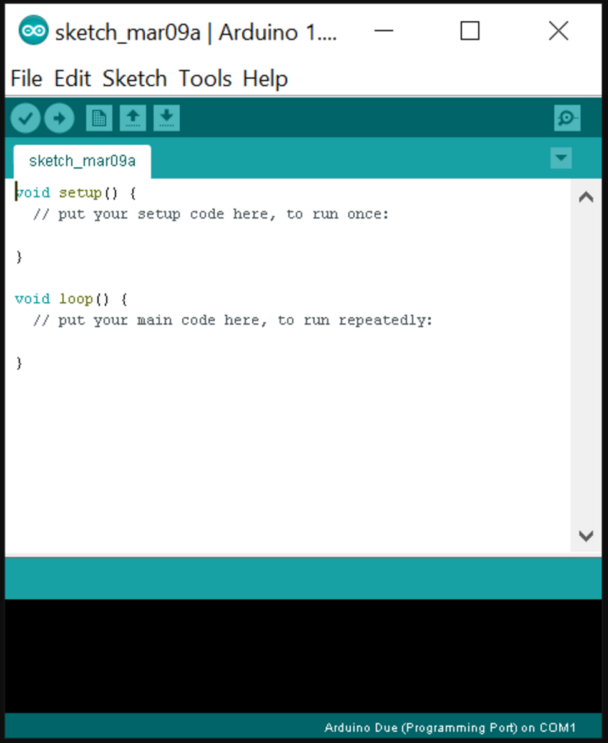Screen dimensions: 608x743
Task: Select the sketch_mar09a tab
Action: pos(82,161)
